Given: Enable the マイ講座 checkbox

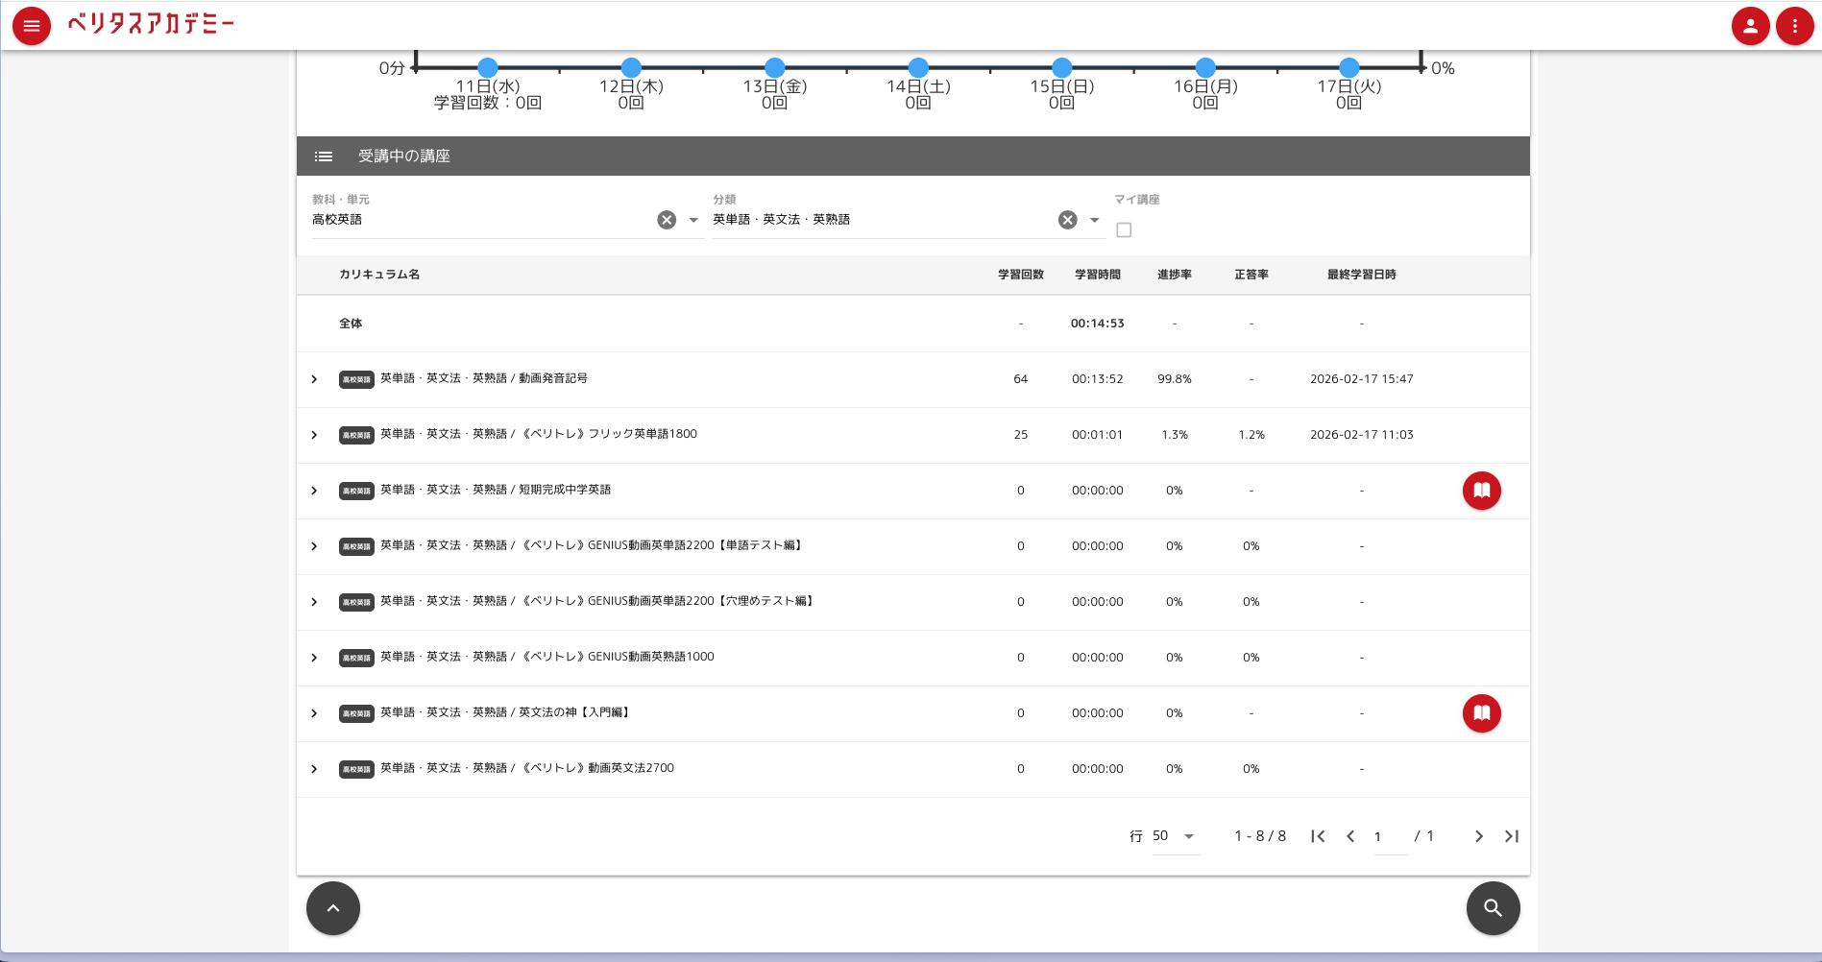Looking at the screenshot, I should [1124, 229].
